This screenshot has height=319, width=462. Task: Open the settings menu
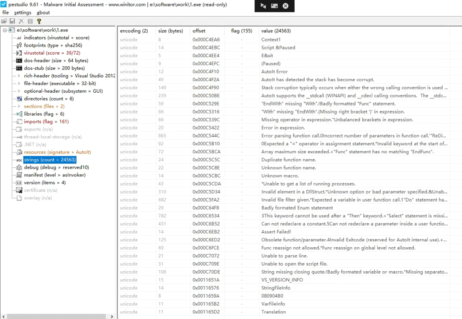(x=23, y=13)
